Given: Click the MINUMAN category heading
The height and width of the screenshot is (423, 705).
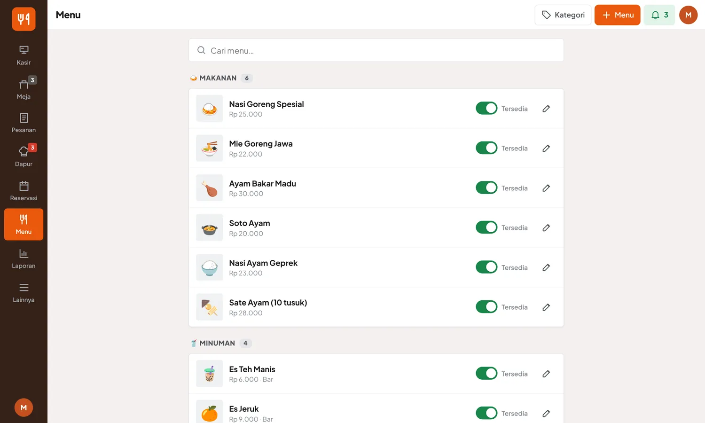Looking at the screenshot, I should coord(217,343).
